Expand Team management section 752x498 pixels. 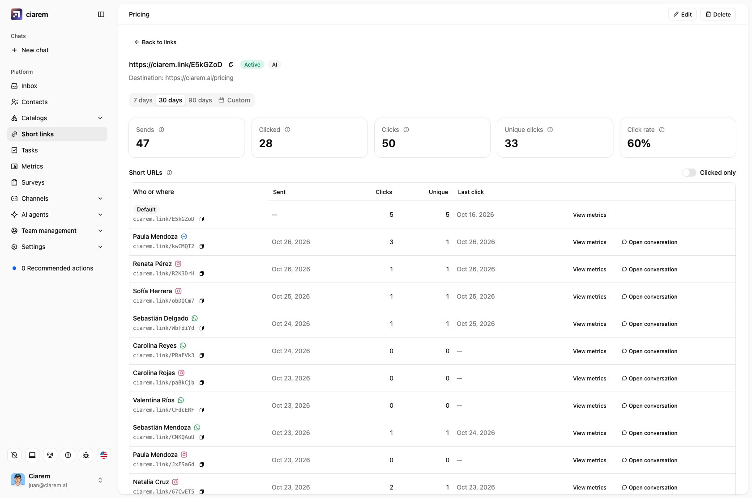(x=57, y=231)
